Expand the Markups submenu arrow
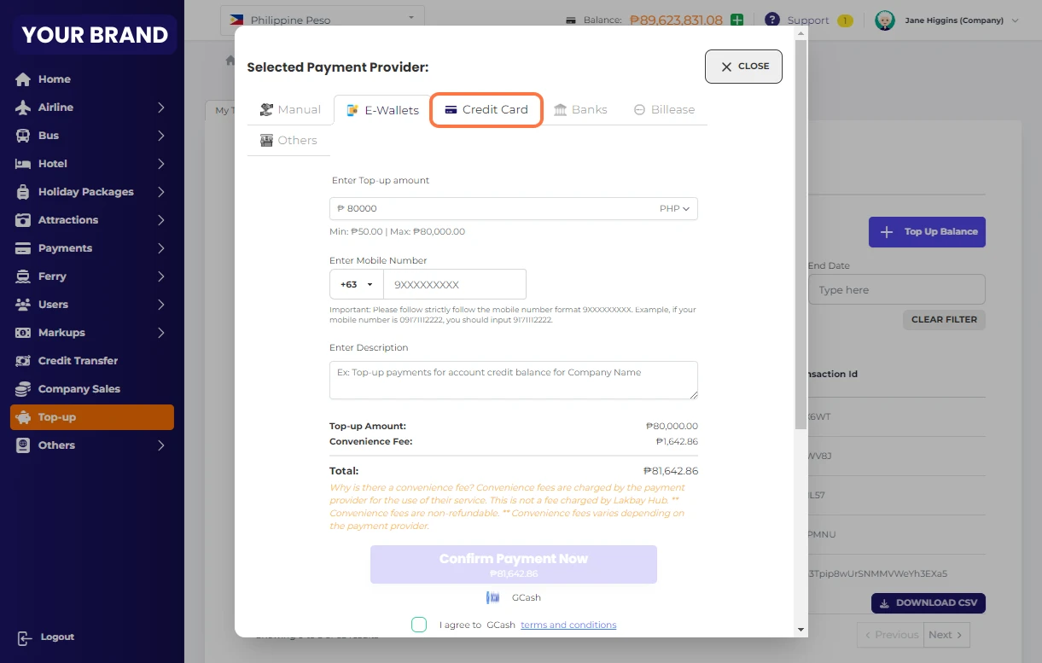 [x=160, y=333]
